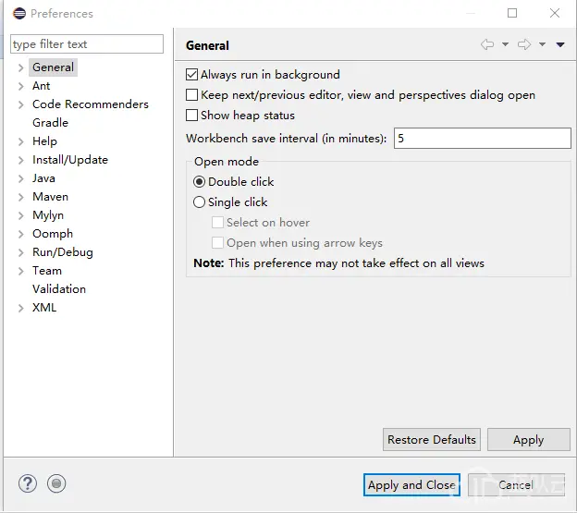577x513 pixels.
Task: Select Mylyn preferences page
Action: (x=48, y=215)
